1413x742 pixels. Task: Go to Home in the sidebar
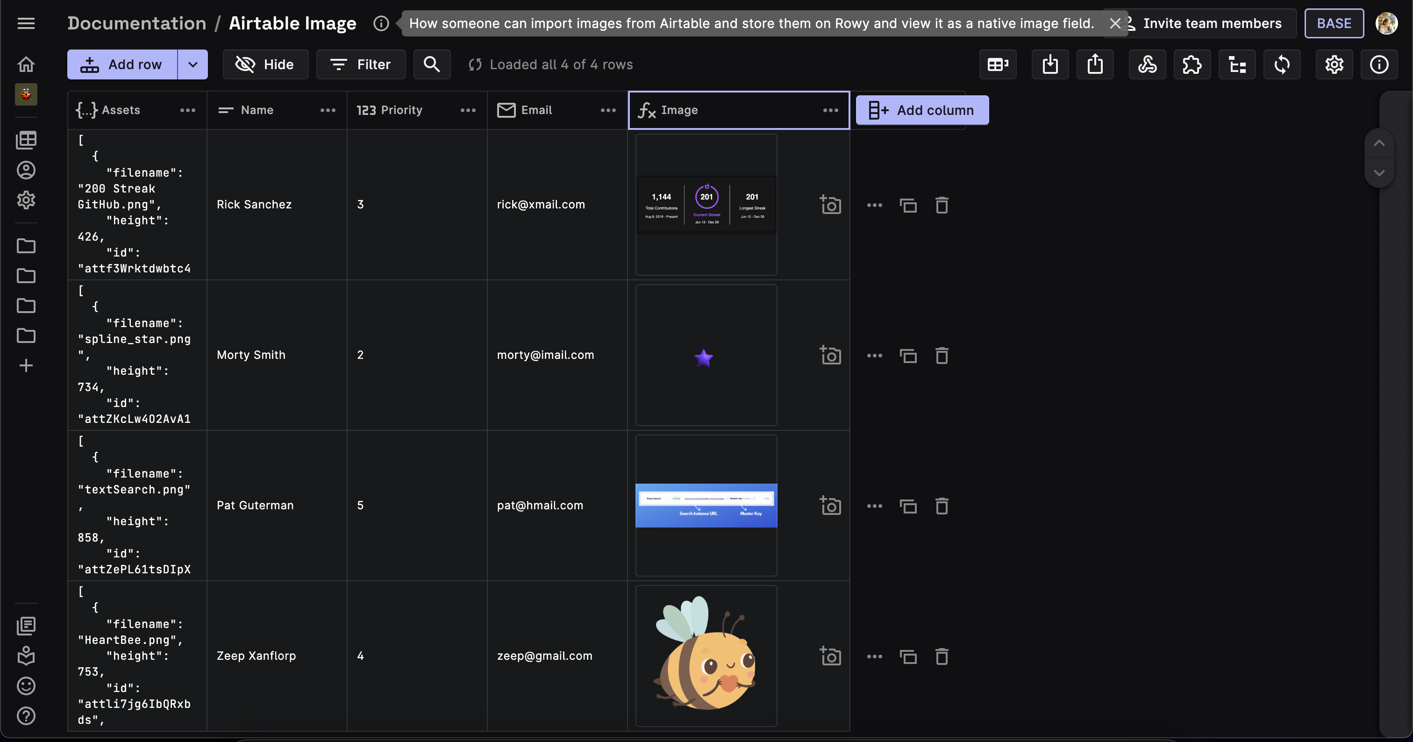(26, 64)
